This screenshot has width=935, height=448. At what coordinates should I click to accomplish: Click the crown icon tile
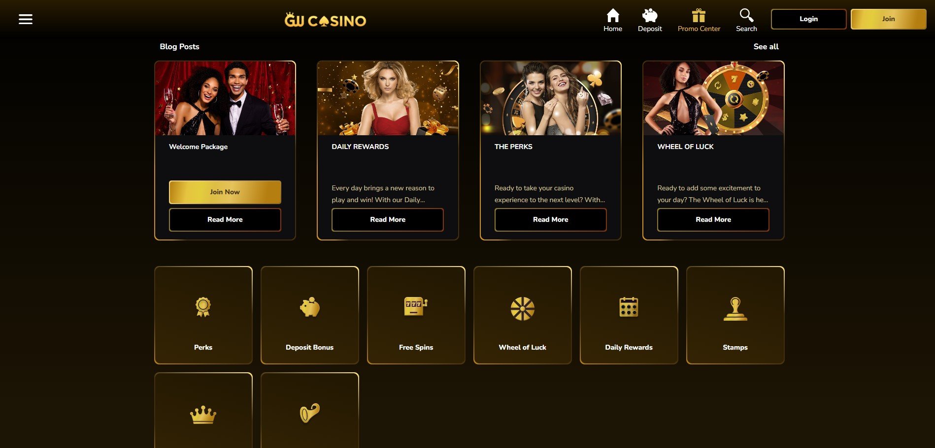tap(203, 411)
